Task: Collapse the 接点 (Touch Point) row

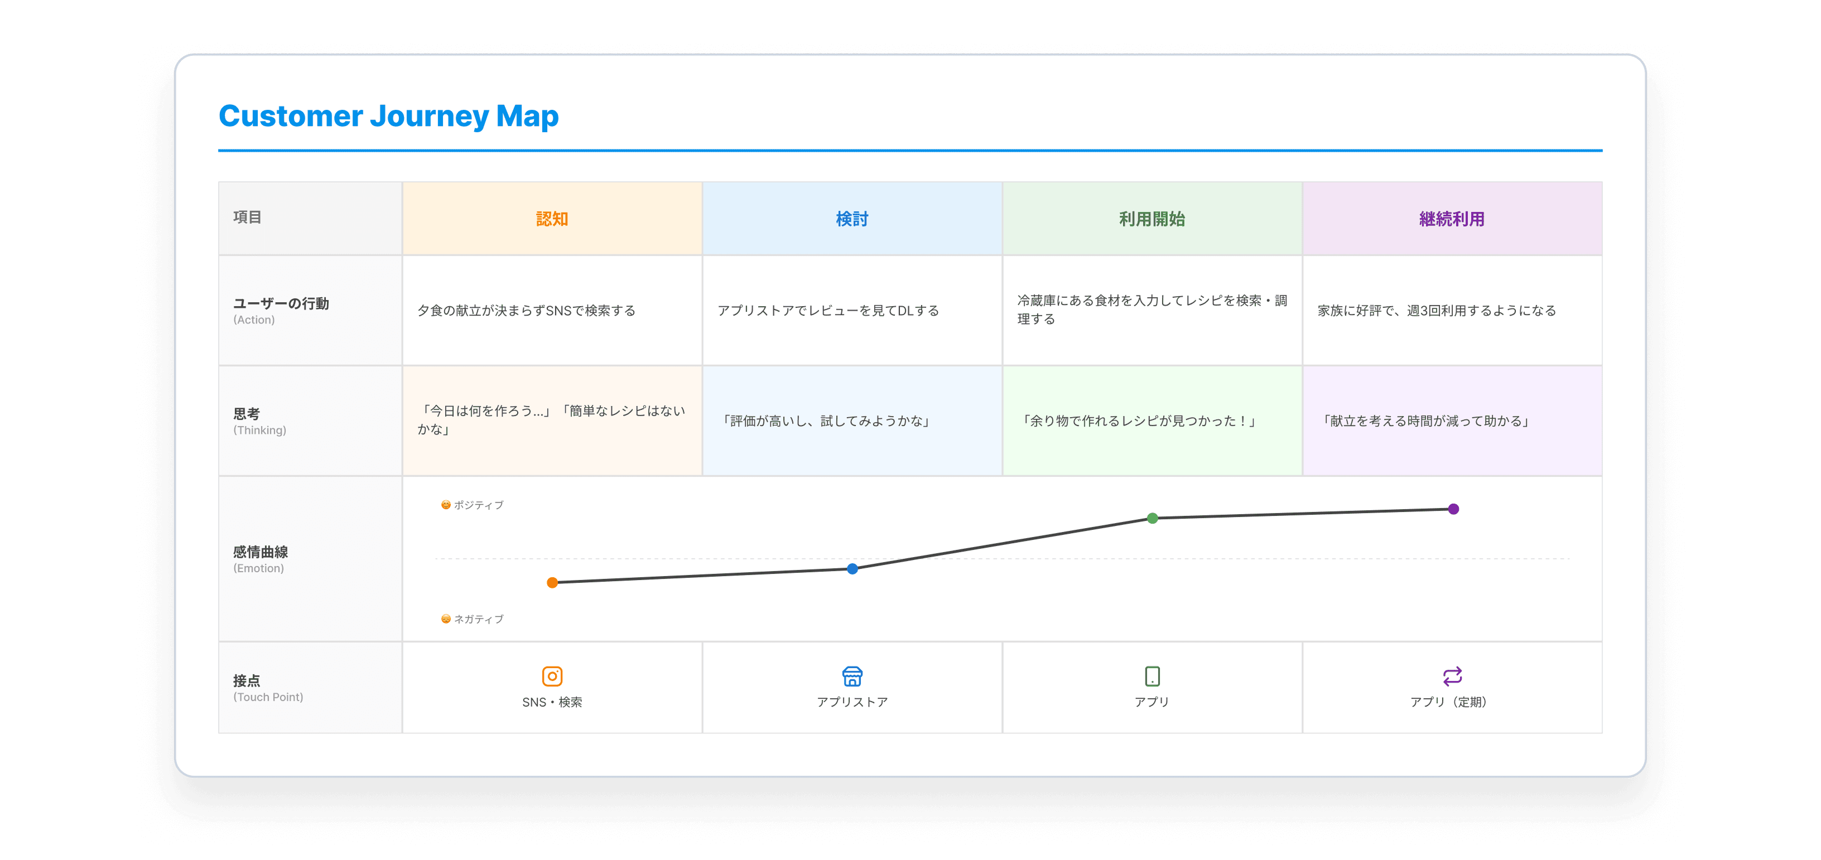Action: click(268, 688)
